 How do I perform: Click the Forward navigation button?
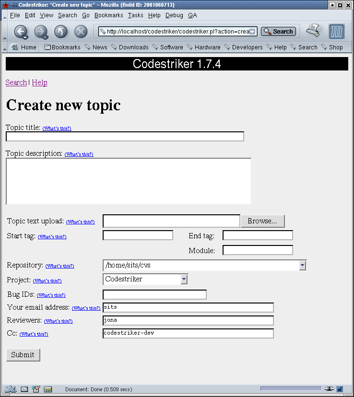point(40,32)
